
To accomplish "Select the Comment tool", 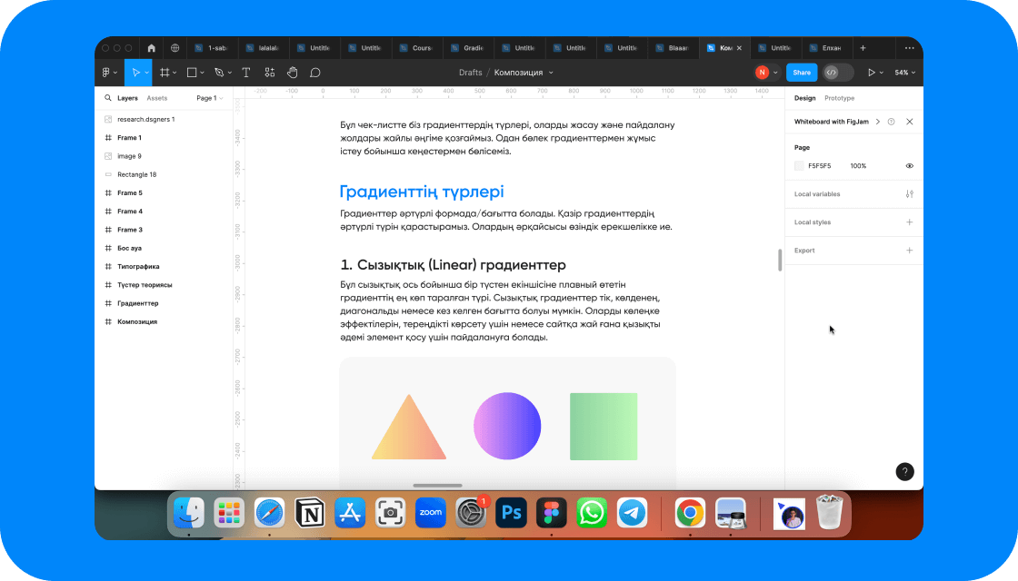I will [315, 73].
